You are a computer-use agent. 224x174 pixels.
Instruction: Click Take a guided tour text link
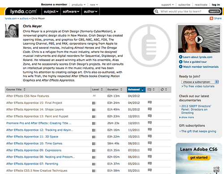tap(195, 62)
